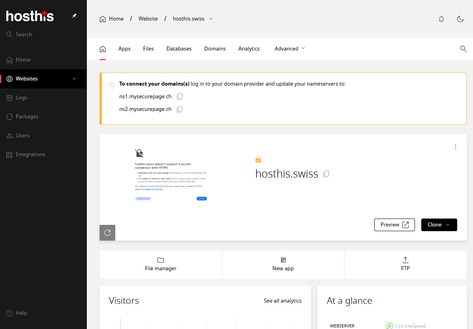Pin the sidebar open

74,16
